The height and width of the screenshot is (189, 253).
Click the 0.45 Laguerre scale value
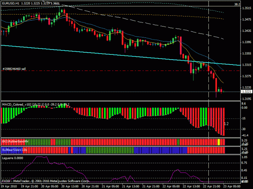pos(244,170)
